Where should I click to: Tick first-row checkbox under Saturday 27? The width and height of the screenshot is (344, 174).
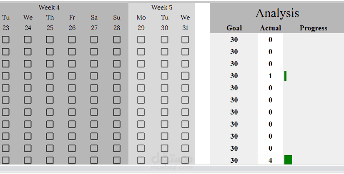point(94,40)
